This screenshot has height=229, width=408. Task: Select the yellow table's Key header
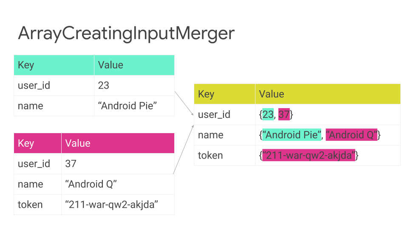[x=206, y=94]
